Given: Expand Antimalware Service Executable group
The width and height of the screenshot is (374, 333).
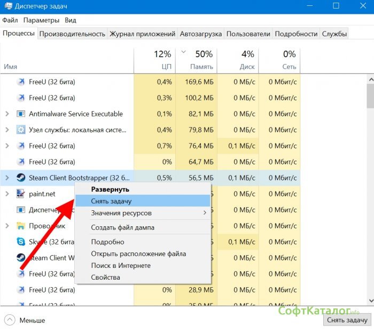Looking at the screenshot, I should pyautogui.click(x=7, y=114).
